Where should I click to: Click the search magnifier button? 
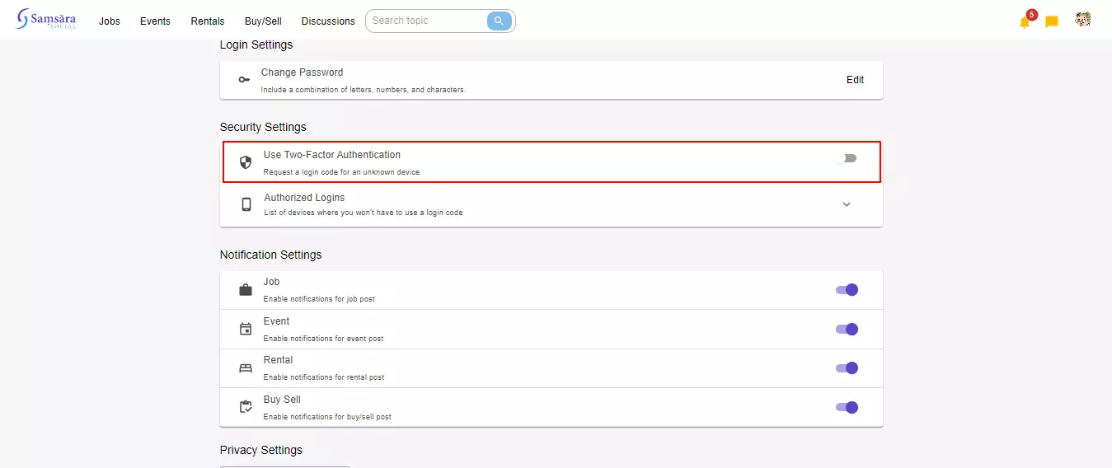[500, 21]
